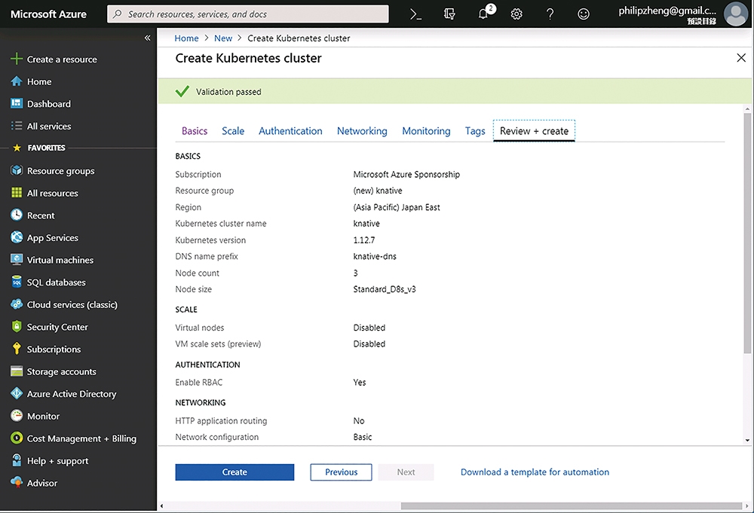Open account menu via avatar
The height and width of the screenshot is (513, 754).
736,14
